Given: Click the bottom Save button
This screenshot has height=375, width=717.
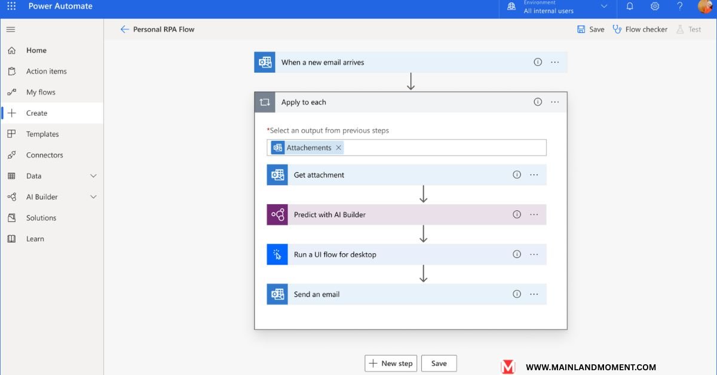Looking at the screenshot, I should [x=439, y=363].
